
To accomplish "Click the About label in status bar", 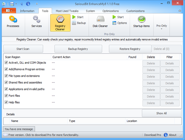I will 173,135.
